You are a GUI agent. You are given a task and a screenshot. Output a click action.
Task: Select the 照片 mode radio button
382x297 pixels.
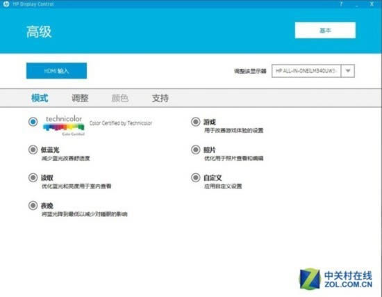195,150
